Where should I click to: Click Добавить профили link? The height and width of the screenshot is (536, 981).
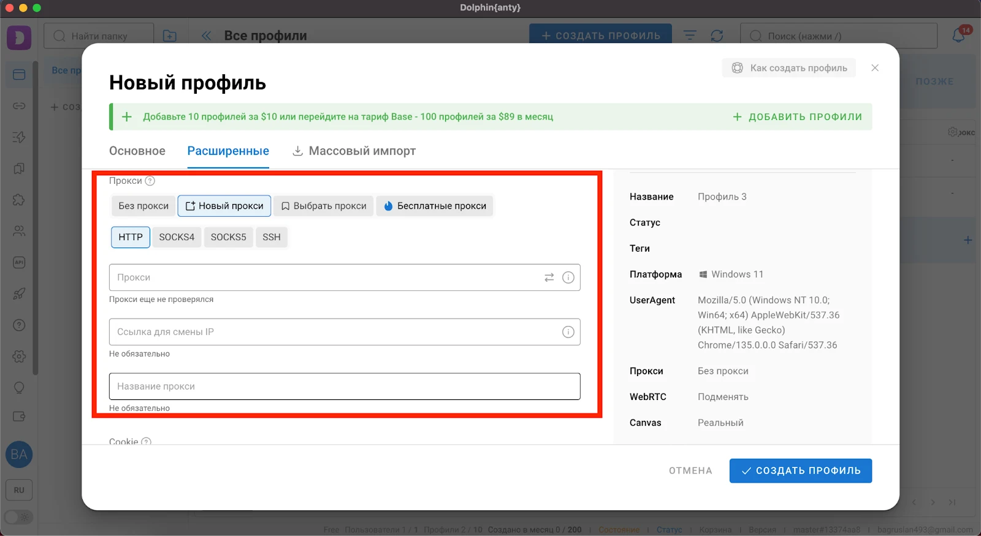click(798, 116)
